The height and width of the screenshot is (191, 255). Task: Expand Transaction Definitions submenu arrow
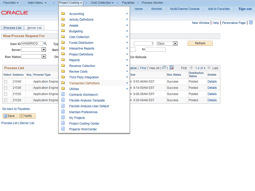point(127,83)
